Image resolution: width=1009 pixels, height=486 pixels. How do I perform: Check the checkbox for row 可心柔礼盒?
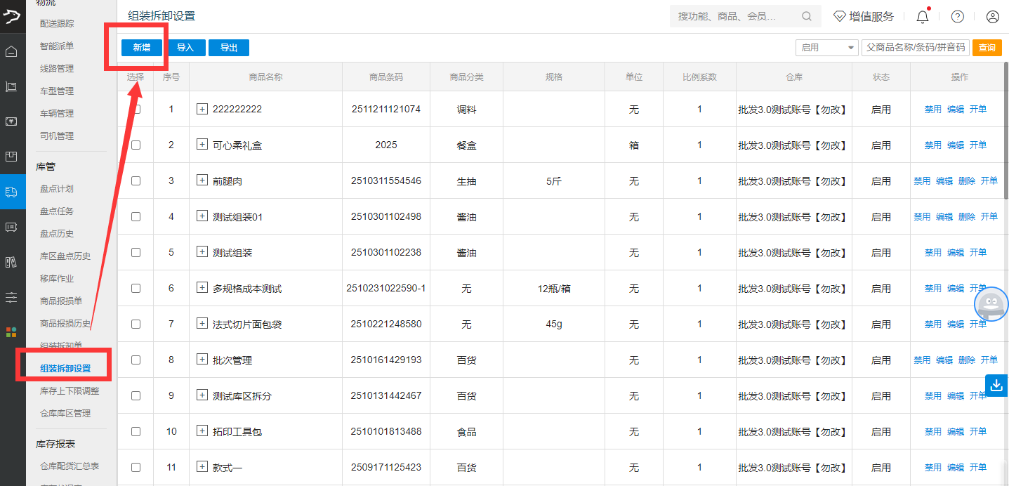[136, 145]
